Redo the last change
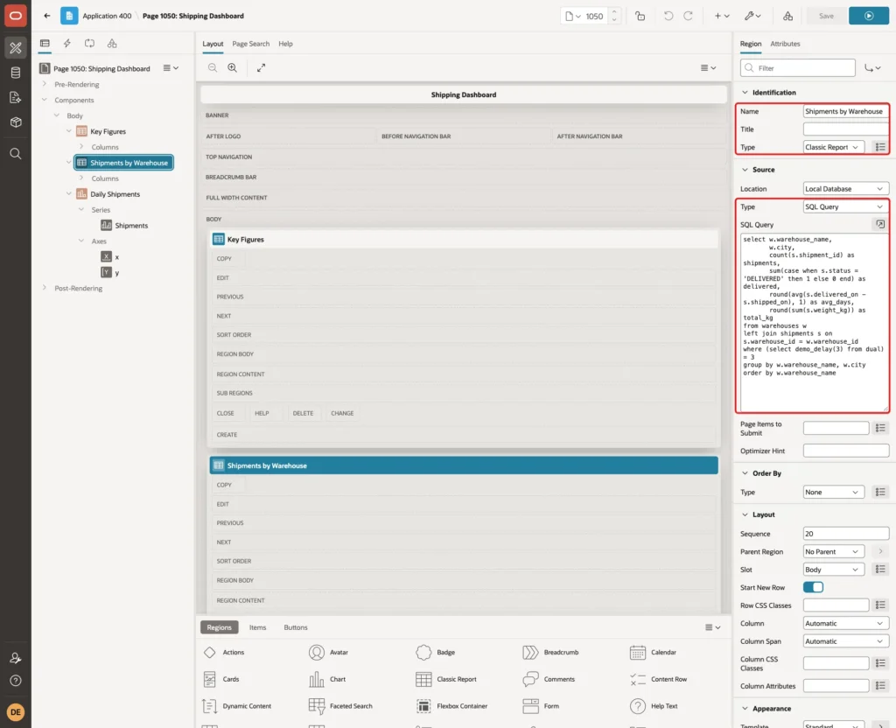This screenshot has width=896, height=728. coord(688,16)
